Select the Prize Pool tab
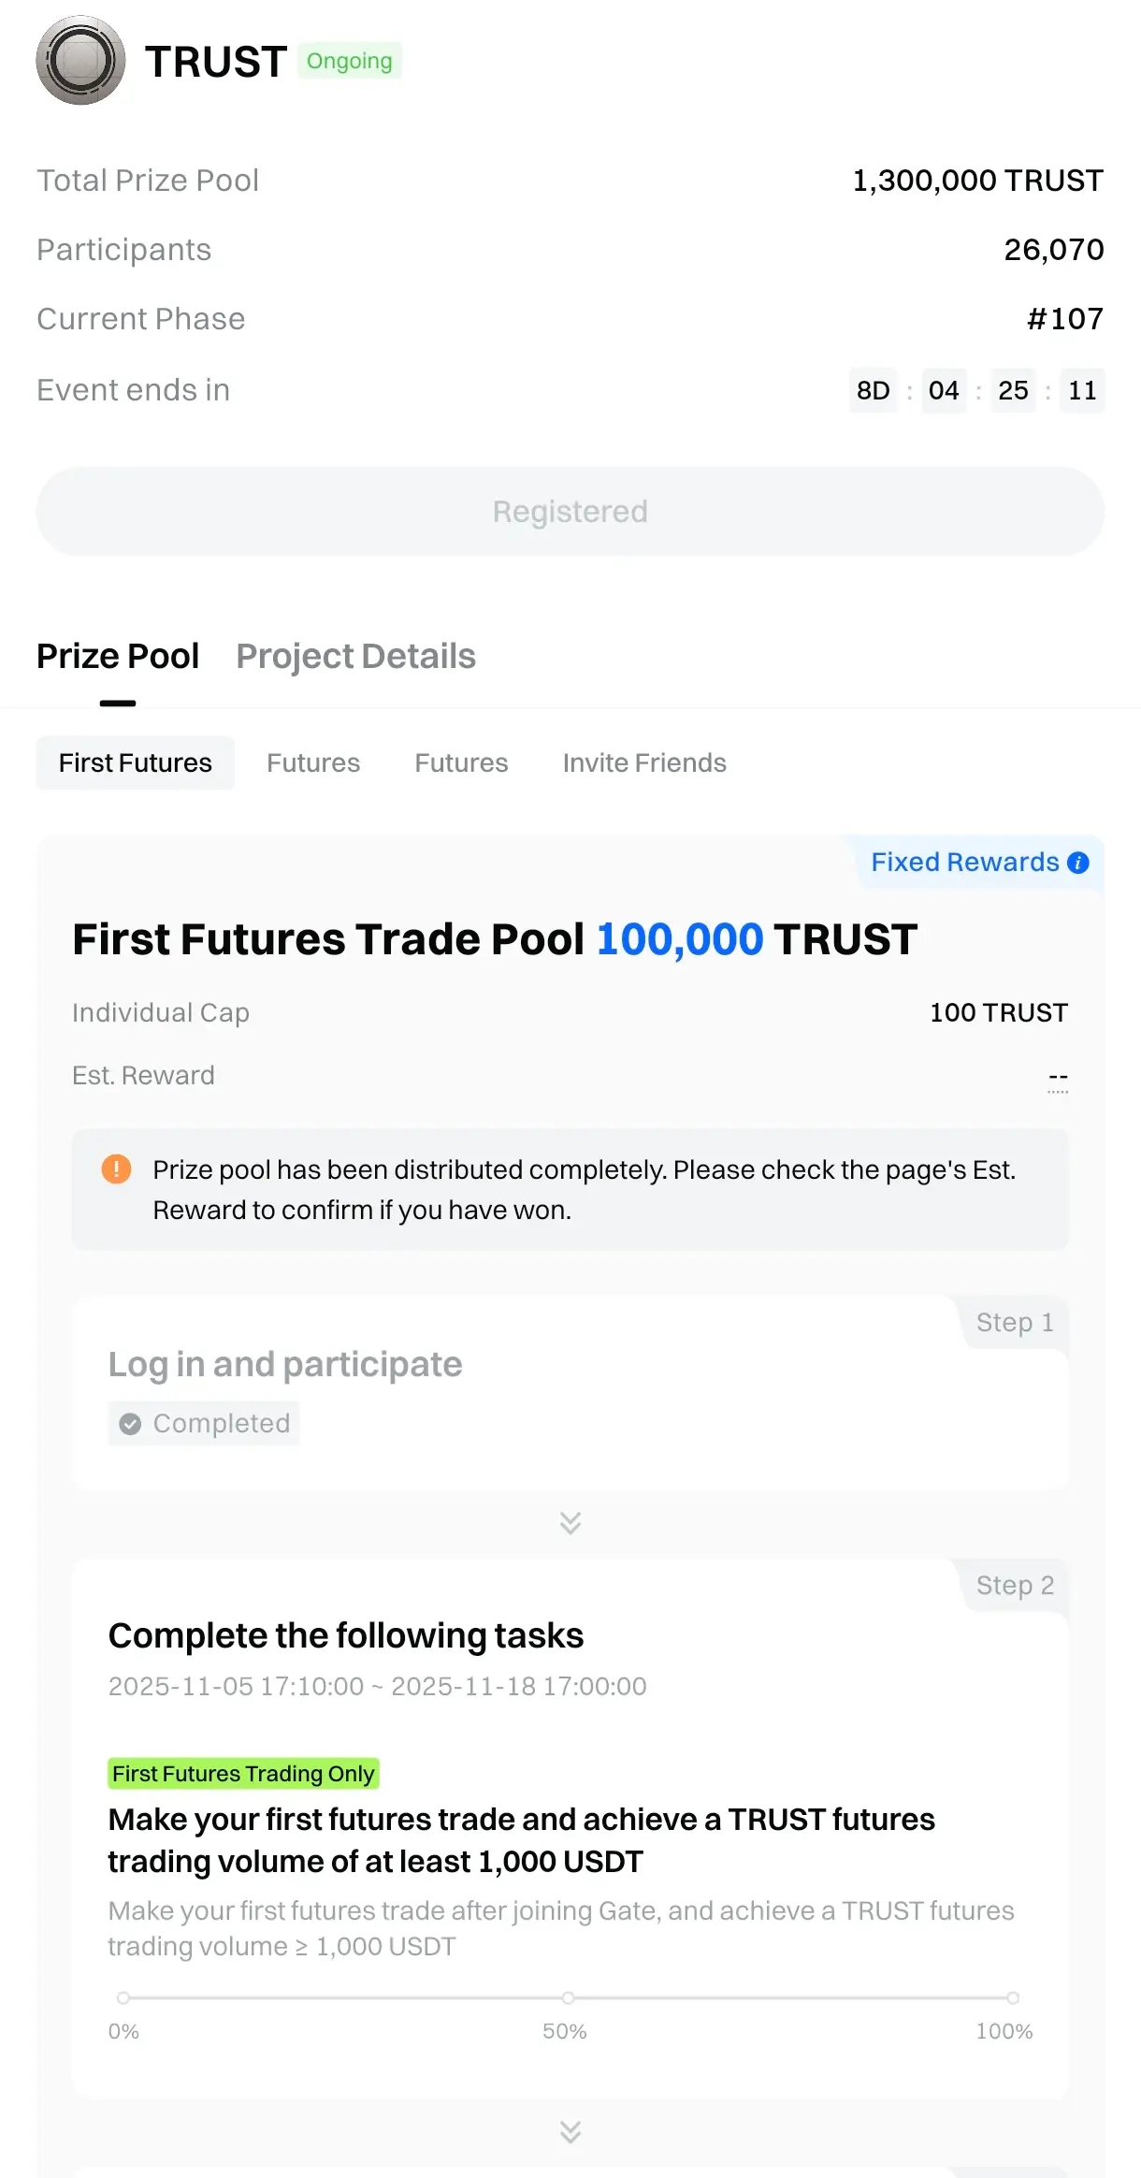The width and height of the screenshot is (1141, 2178). coord(118,657)
